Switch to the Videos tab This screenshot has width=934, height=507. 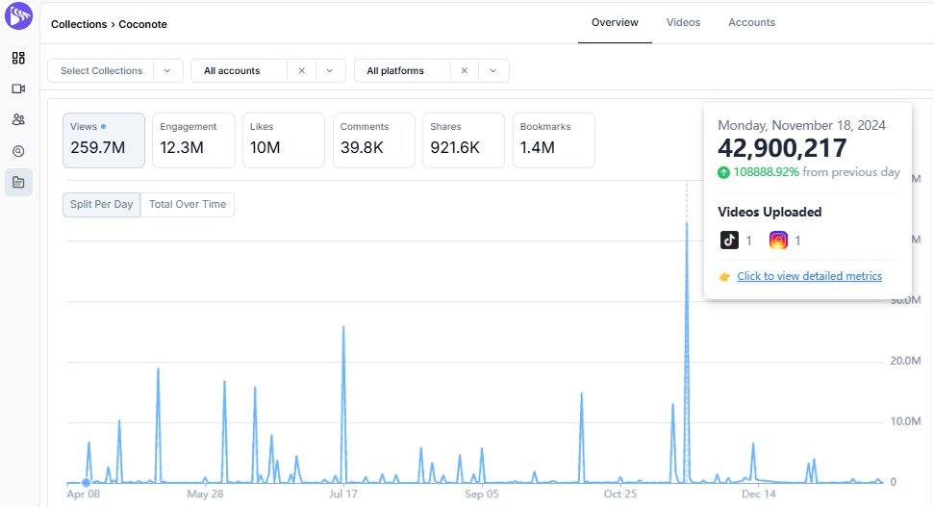pyautogui.click(x=683, y=22)
